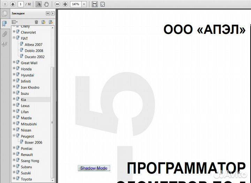Select the Subaru bookmark
The image size is (251, 183).
[x=26, y=167]
